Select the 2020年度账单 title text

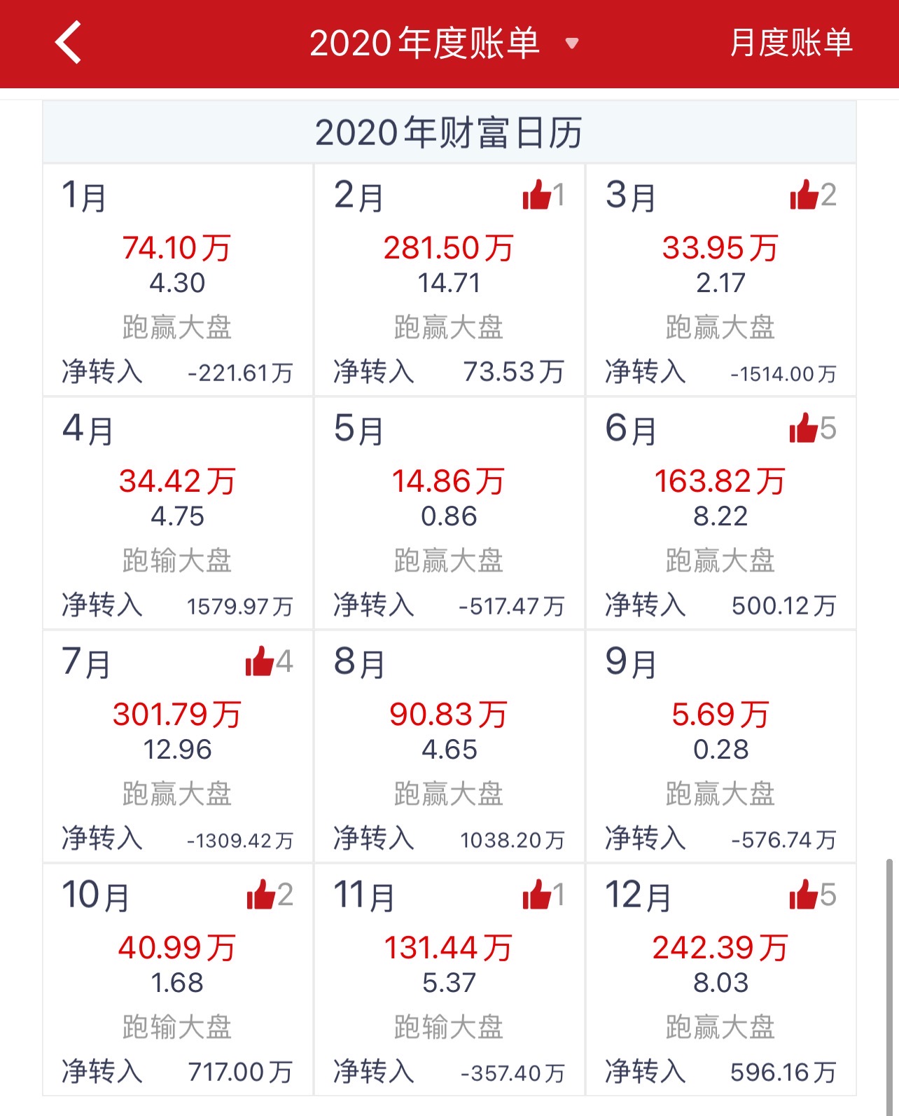[x=424, y=43]
